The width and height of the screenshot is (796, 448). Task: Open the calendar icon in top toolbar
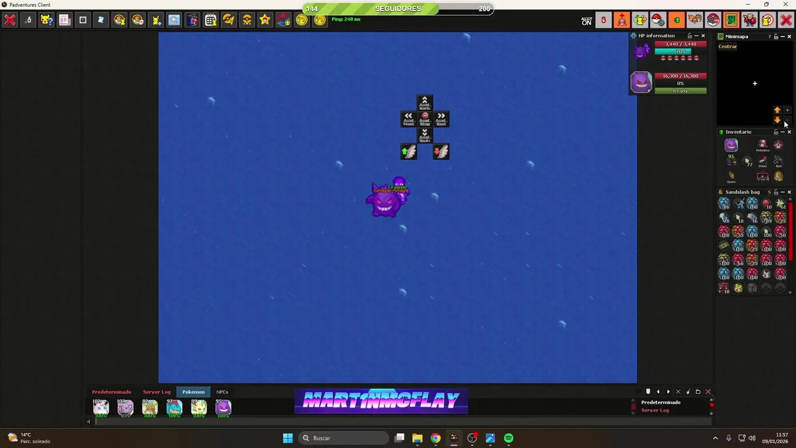(210, 20)
